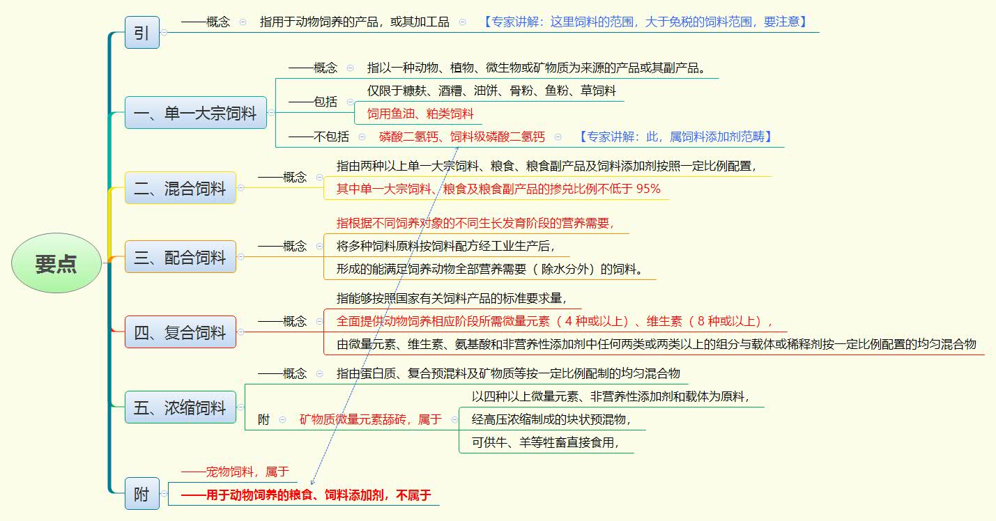
Task: Select the 三、配合饲料 topic node
Action: click(x=180, y=256)
